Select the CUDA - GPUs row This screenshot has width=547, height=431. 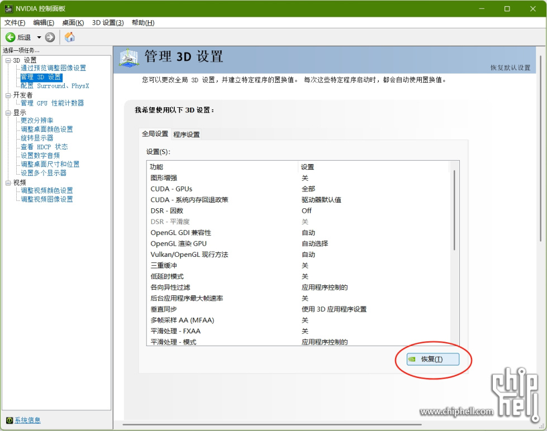(x=298, y=189)
